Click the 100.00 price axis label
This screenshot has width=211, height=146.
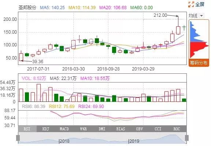10,45
